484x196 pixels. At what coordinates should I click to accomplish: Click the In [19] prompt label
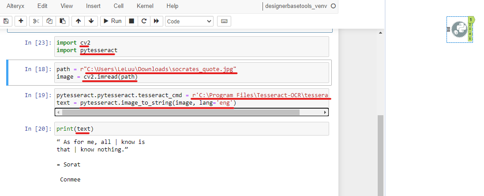coord(38,95)
